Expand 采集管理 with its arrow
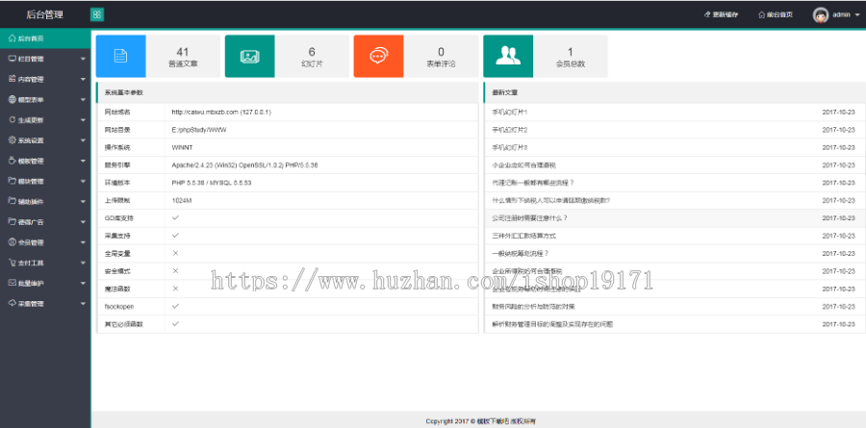This screenshot has width=866, height=428. pos(83,304)
